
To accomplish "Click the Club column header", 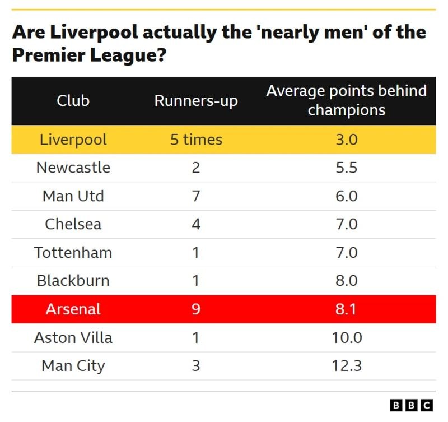I will coord(73,101).
